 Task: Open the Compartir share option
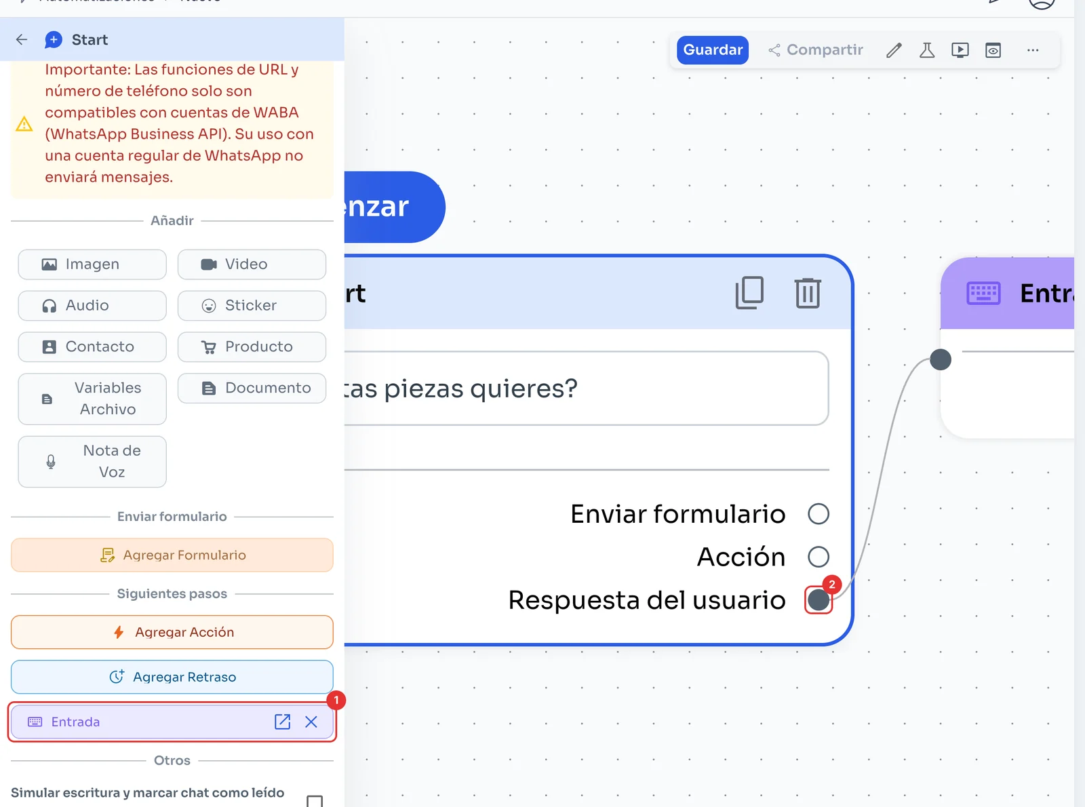[x=816, y=50]
